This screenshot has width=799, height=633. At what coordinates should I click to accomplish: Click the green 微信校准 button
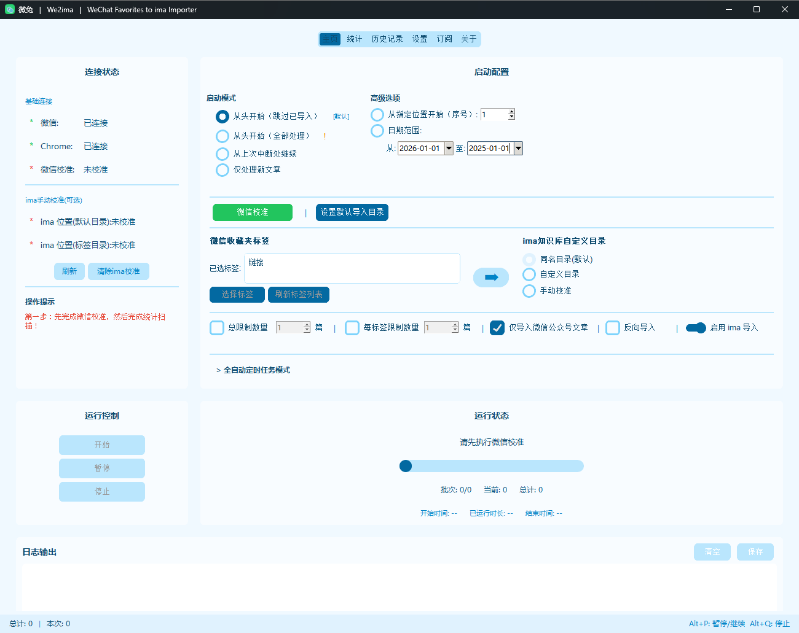point(253,212)
